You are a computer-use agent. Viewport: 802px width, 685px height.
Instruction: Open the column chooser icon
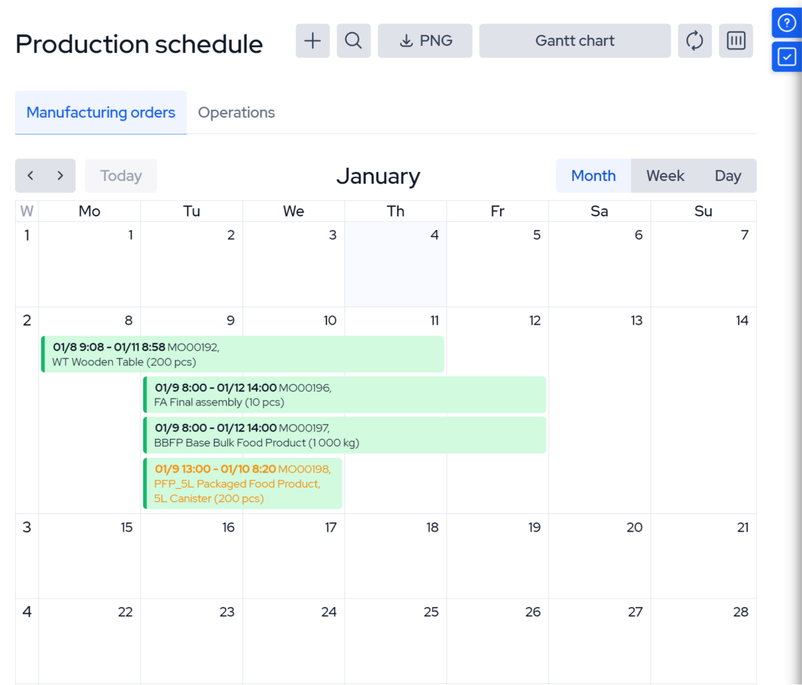point(736,41)
